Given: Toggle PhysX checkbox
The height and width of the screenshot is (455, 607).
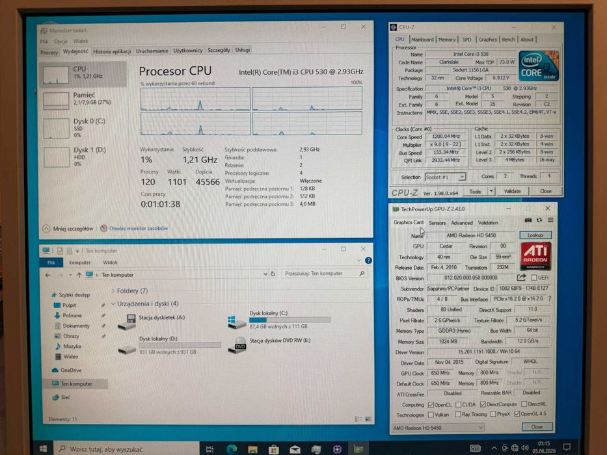Looking at the screenshot, I should click(493, 414).
